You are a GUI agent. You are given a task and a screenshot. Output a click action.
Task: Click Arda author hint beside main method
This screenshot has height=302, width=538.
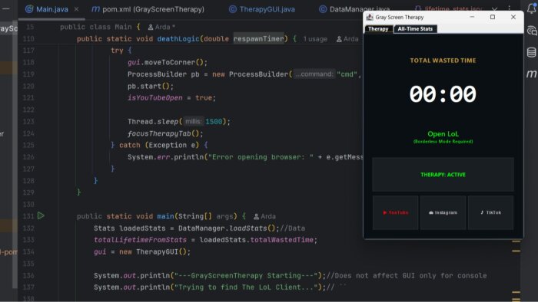coord(264,216)
